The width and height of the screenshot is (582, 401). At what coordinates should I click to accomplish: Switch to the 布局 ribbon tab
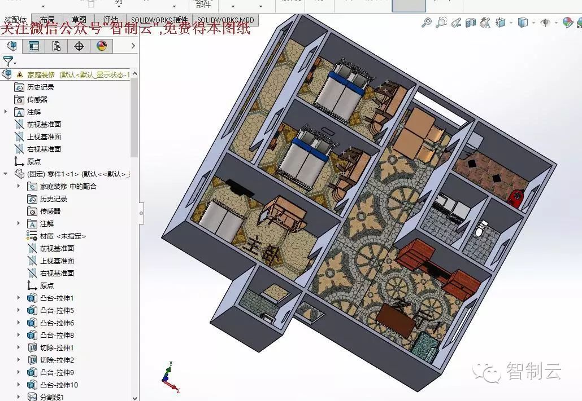(47, 20)
